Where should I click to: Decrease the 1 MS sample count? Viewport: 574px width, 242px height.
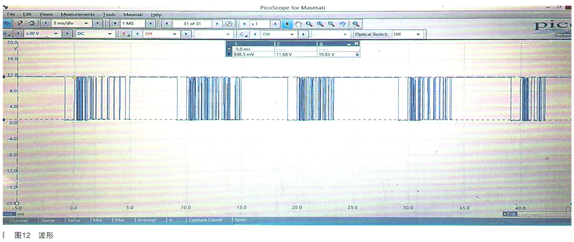[x=115, y=24]
